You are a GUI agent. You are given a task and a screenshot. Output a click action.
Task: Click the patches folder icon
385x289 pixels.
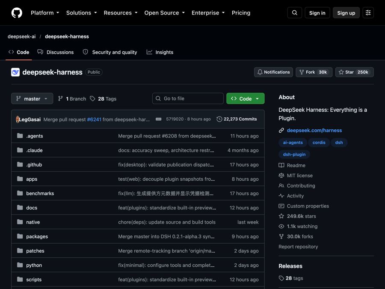(x=20, y=250)
